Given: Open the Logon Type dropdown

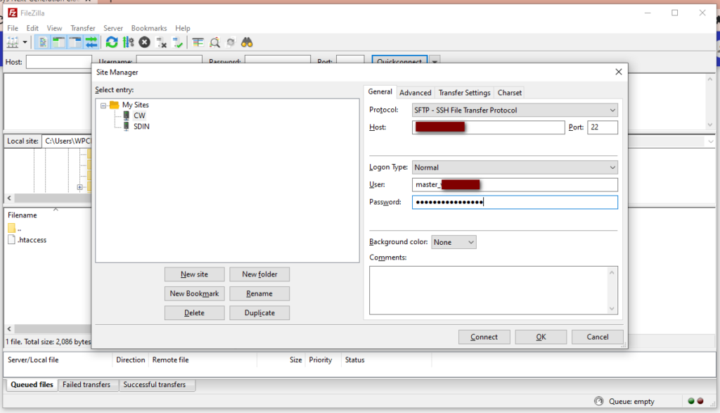Looking at the screenshot, I should click(514, 167).
